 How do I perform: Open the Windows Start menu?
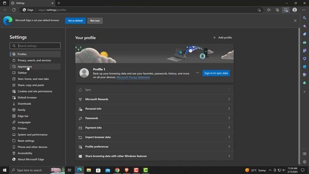[x=4, y=170]
